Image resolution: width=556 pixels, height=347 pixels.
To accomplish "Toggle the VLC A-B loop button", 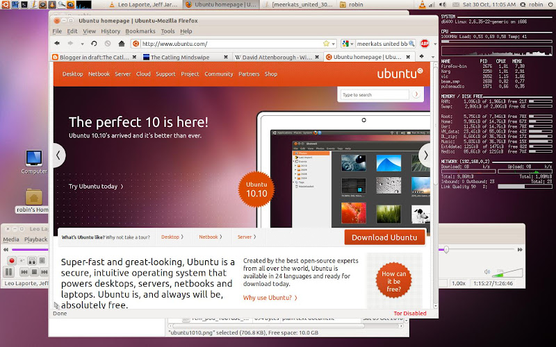I will click(x=32, y=261).
